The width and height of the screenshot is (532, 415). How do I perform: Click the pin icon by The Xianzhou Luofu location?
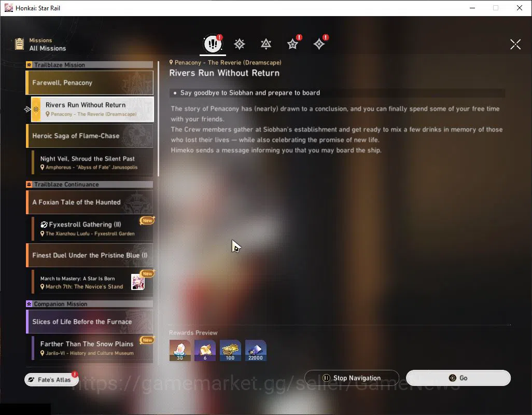point(43,233)
